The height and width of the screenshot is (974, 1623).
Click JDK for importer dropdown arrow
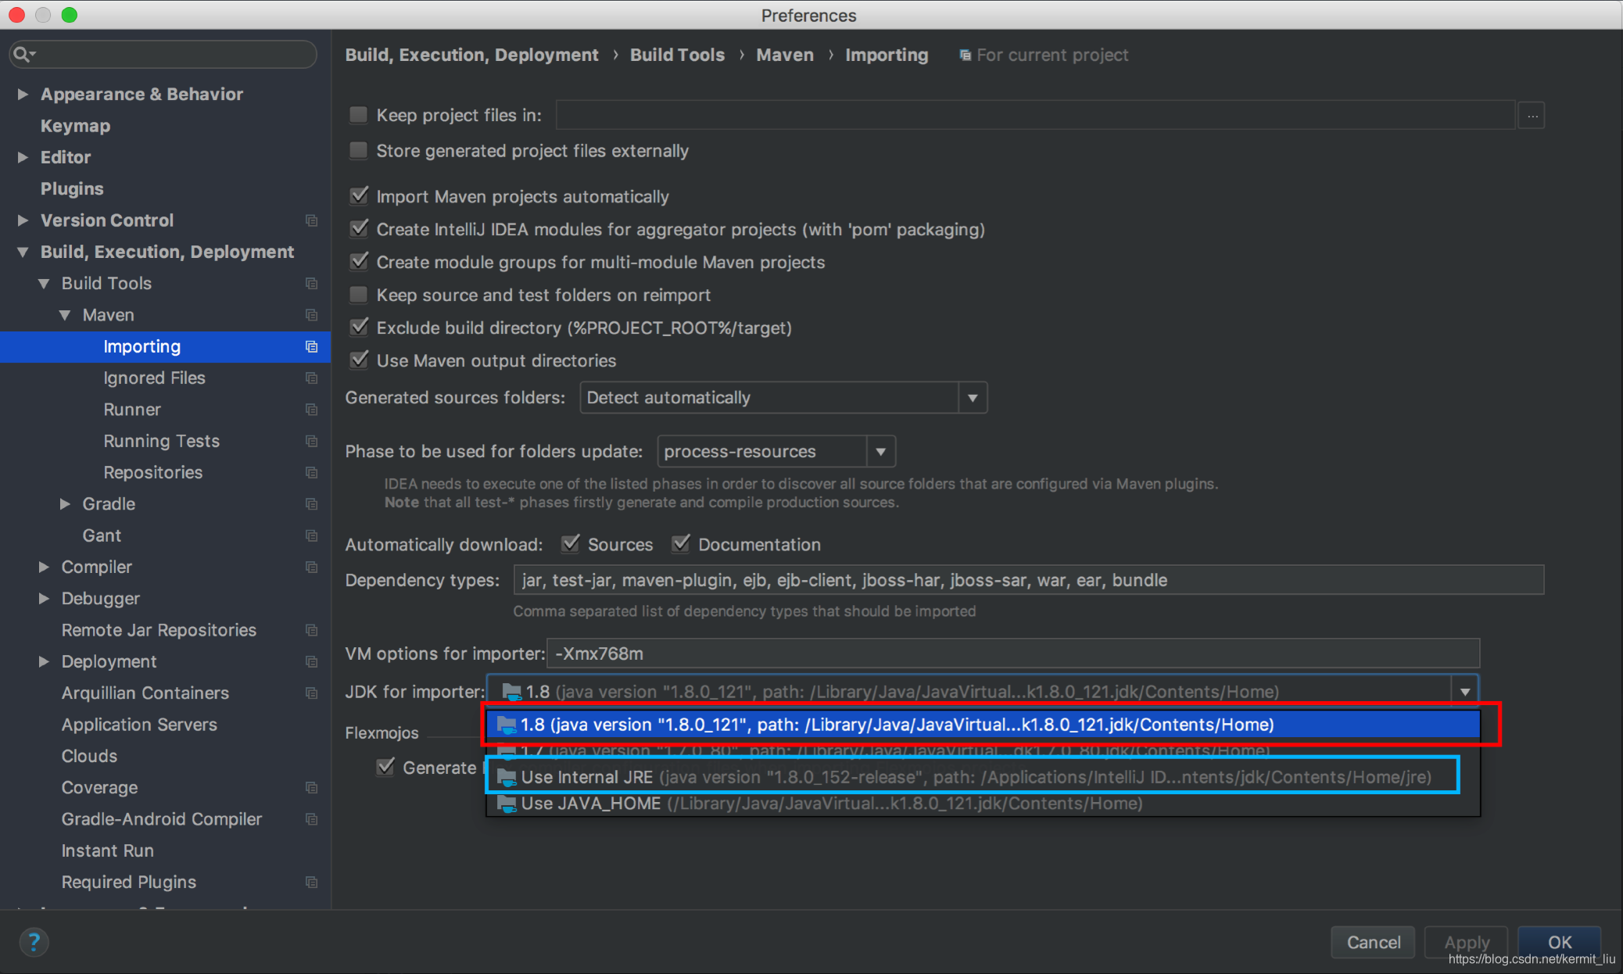pos(1464,692)
